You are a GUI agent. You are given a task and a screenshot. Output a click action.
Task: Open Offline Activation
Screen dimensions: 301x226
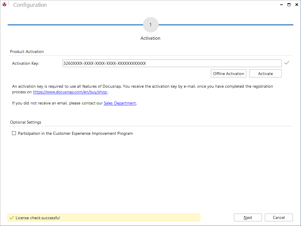(228, 74)
